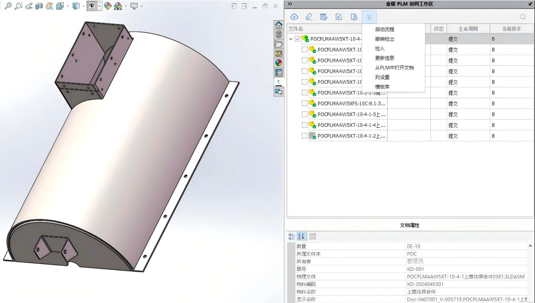Click the 生命周期 column header
The width and height of the screenshot is (535, 303).
coord(468,29)
